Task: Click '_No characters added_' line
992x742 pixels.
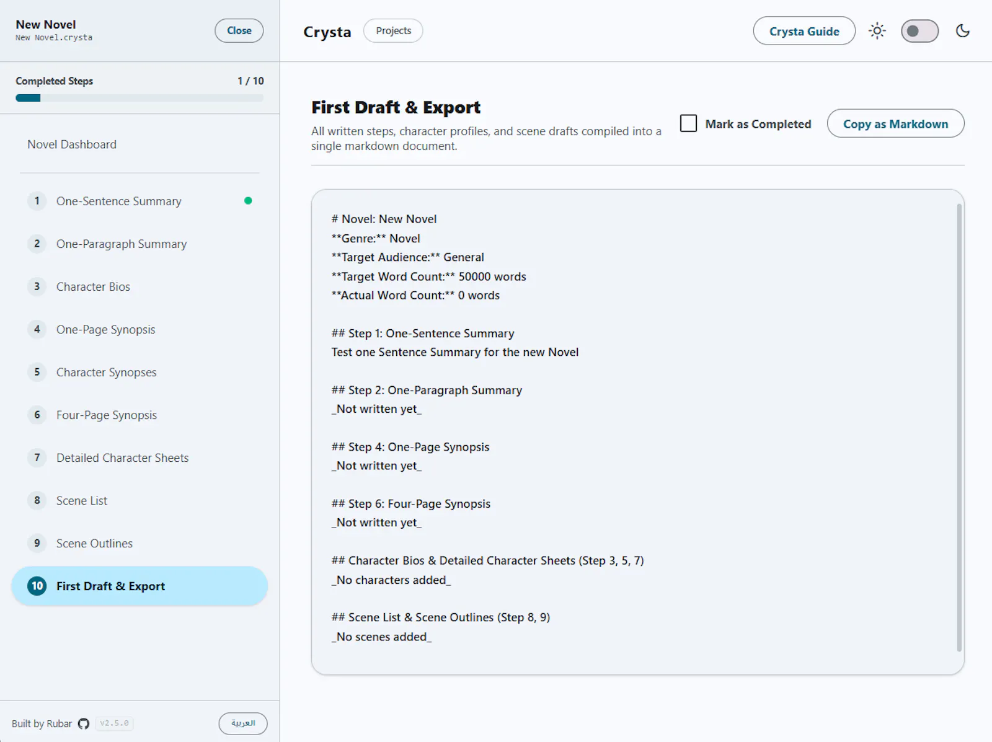Action: click(391, 580)
